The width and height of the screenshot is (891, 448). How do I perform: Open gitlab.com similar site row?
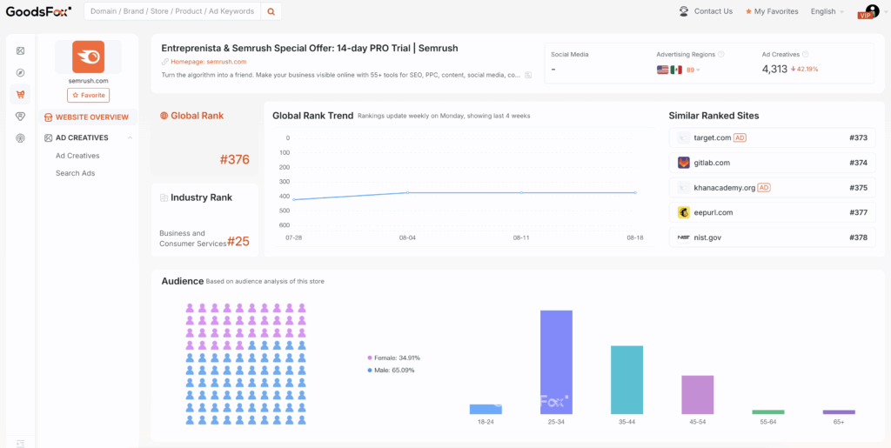(773, 163)
